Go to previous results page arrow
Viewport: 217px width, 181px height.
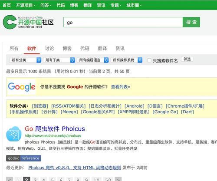(x=10, y=179)
